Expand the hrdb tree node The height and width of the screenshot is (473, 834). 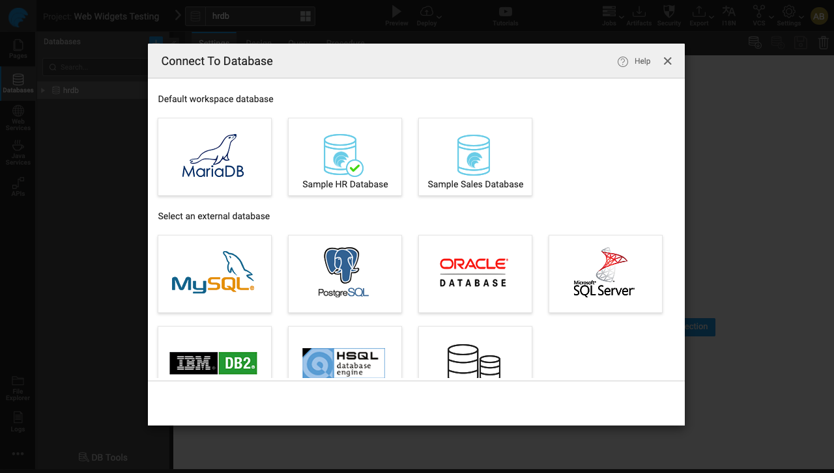(x=43, y=90)
